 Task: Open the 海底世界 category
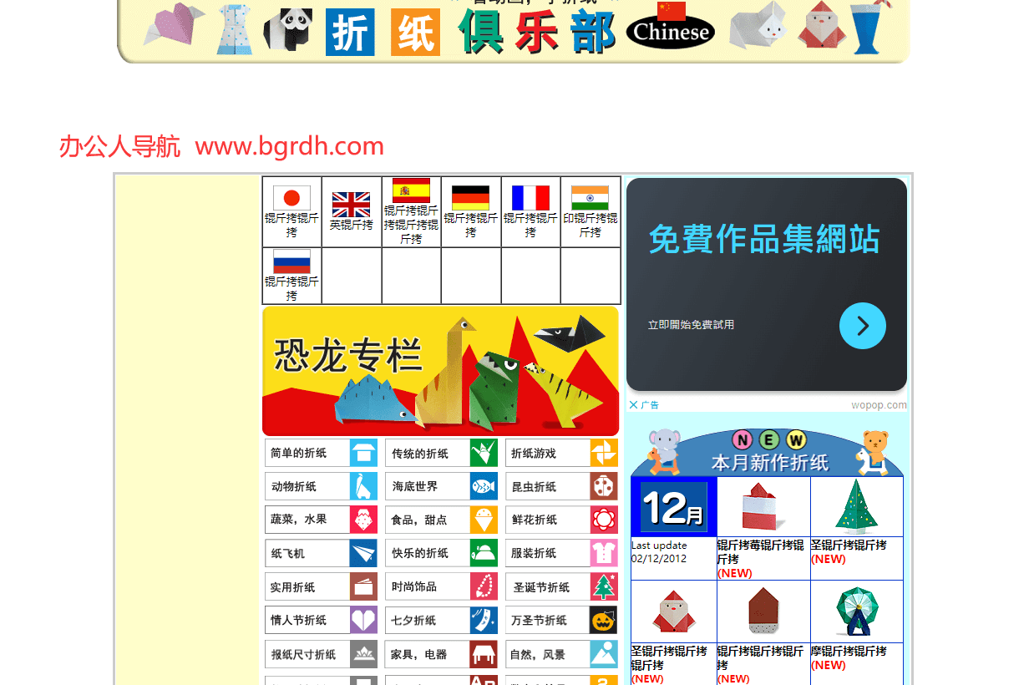point(441,486)
